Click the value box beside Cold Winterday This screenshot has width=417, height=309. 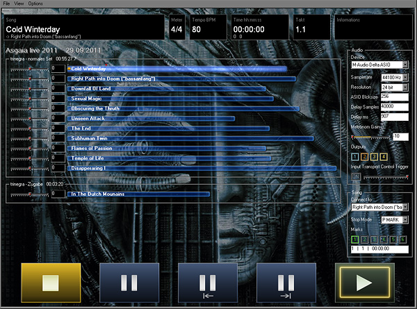click(58, 69)
